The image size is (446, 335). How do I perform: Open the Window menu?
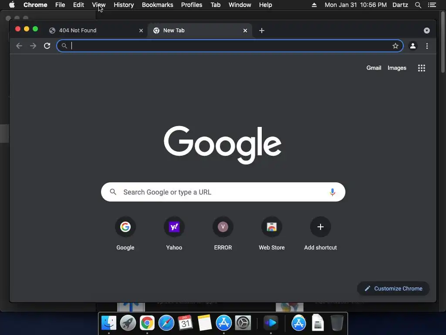tap(240, 5)
